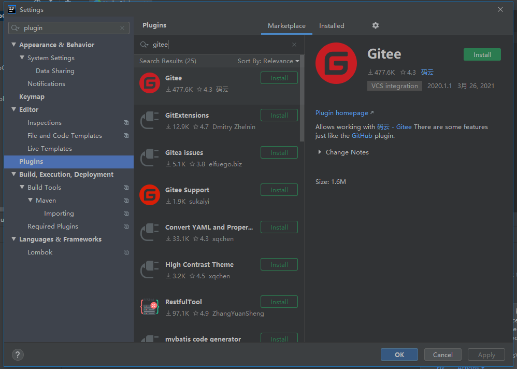Open the Sort By: Relevance dropdown
Image resolution: width=517 pixels, height=369 pixels.
[x=268, y=61]
